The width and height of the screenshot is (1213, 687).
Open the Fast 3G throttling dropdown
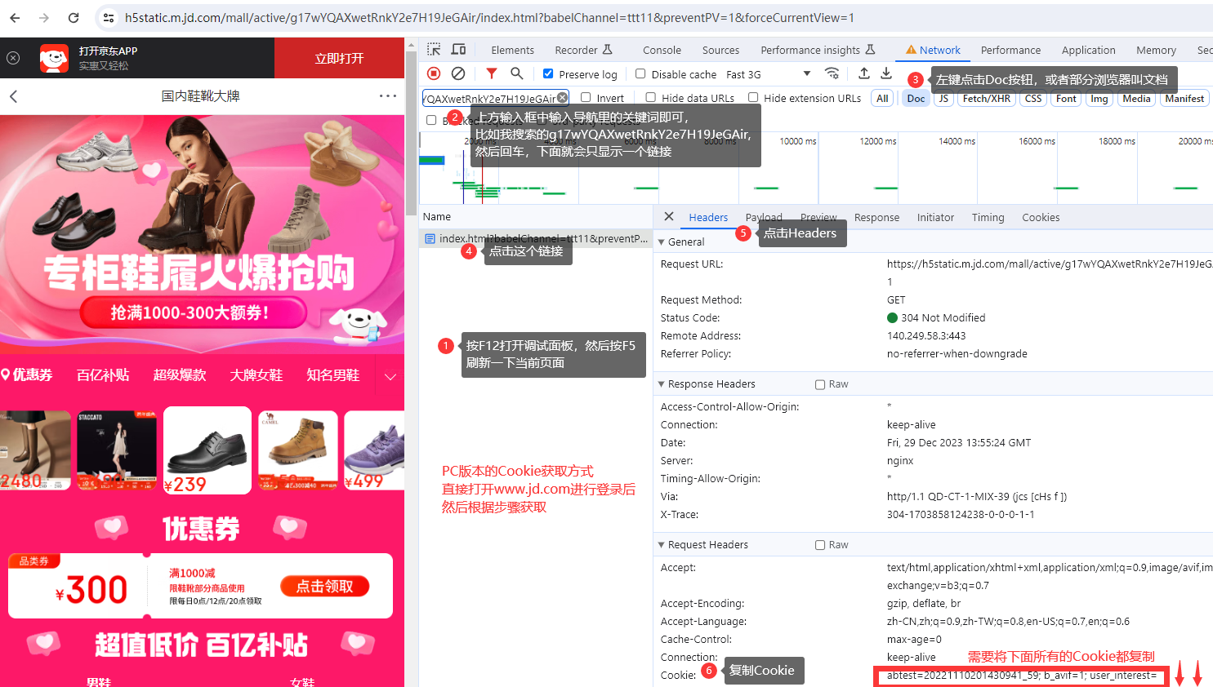pyautogui.click(x=768, y=74)
